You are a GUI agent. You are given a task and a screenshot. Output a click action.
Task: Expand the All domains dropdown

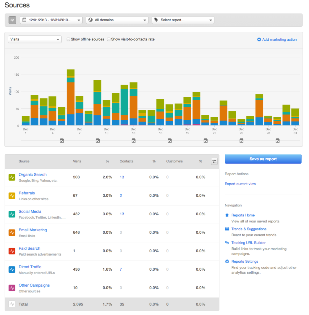click(117, 20)
